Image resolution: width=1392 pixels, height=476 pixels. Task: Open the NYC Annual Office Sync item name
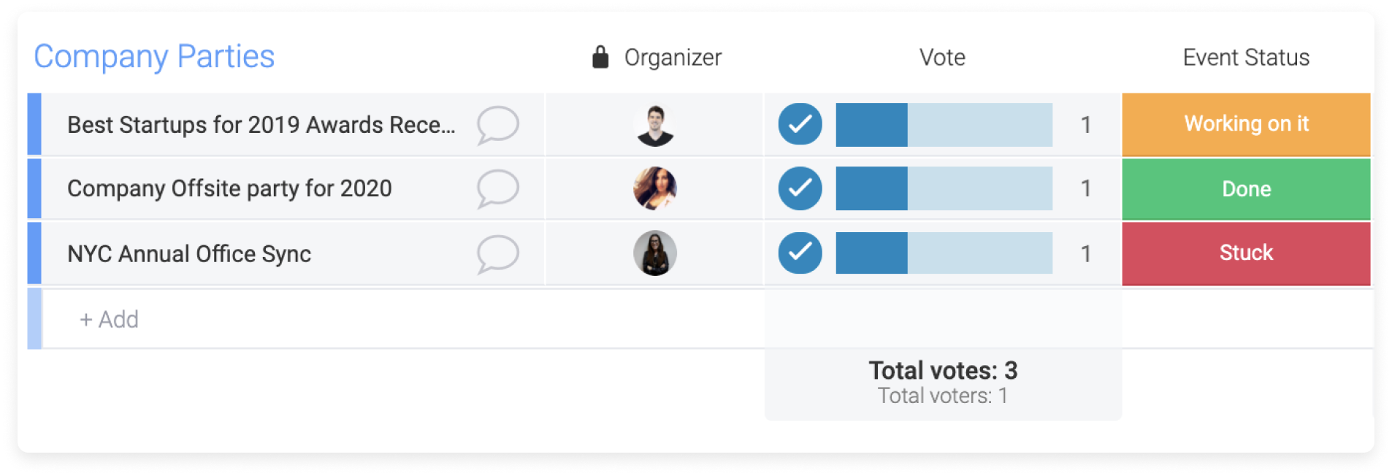pos(189,254)
